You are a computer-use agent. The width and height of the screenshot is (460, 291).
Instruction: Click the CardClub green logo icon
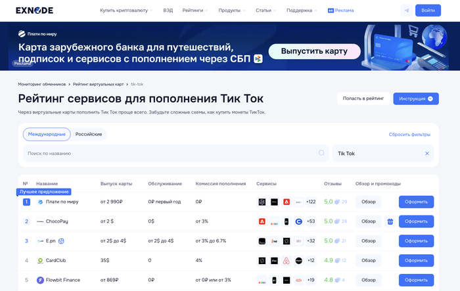tap(40, 261)
